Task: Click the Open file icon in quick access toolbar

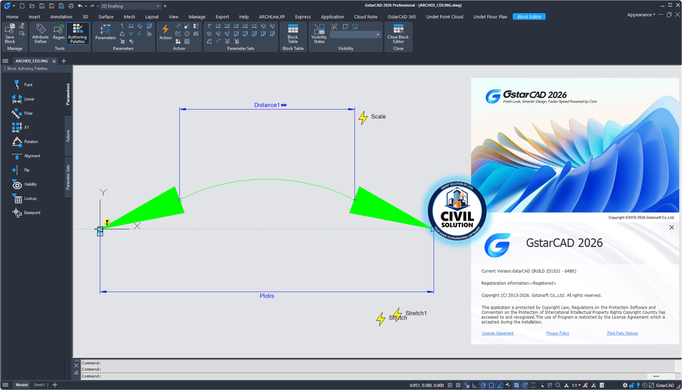Action: pyautogui.click(x=32, y=6)
